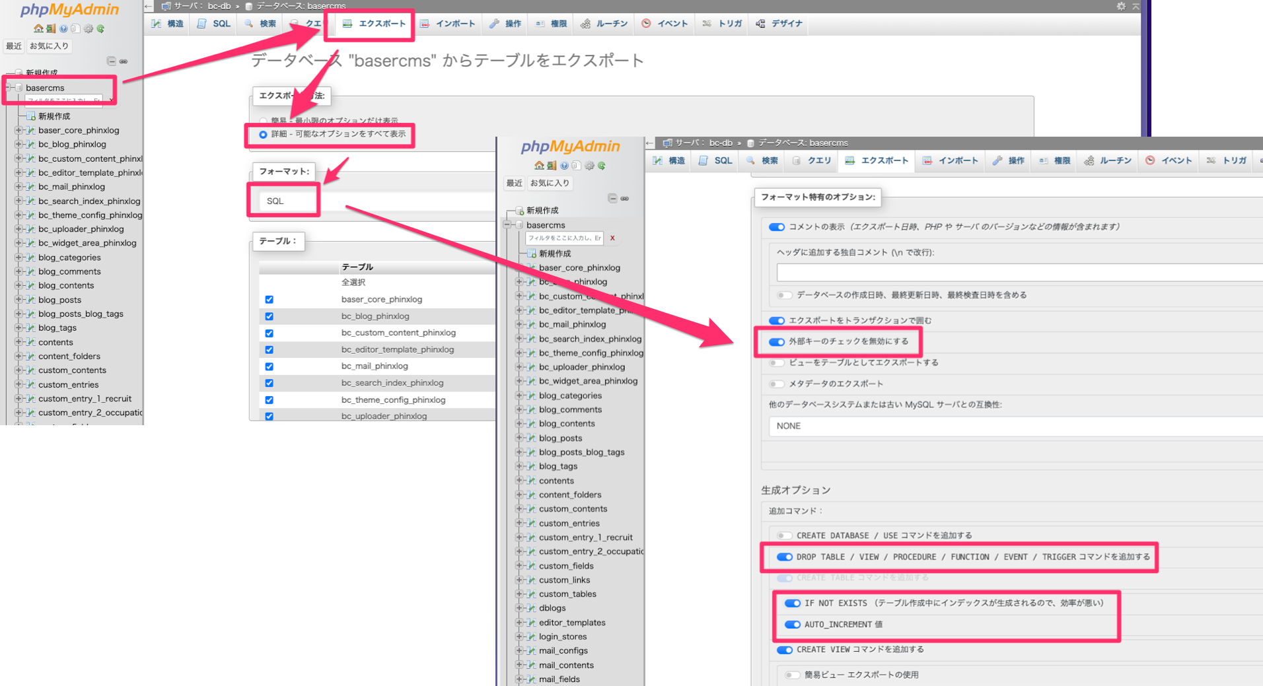1263x686 pixels.
Task: Toggle the IF NOT EXISTS switch
Action: pyautogui.click(x=793, y=603)
